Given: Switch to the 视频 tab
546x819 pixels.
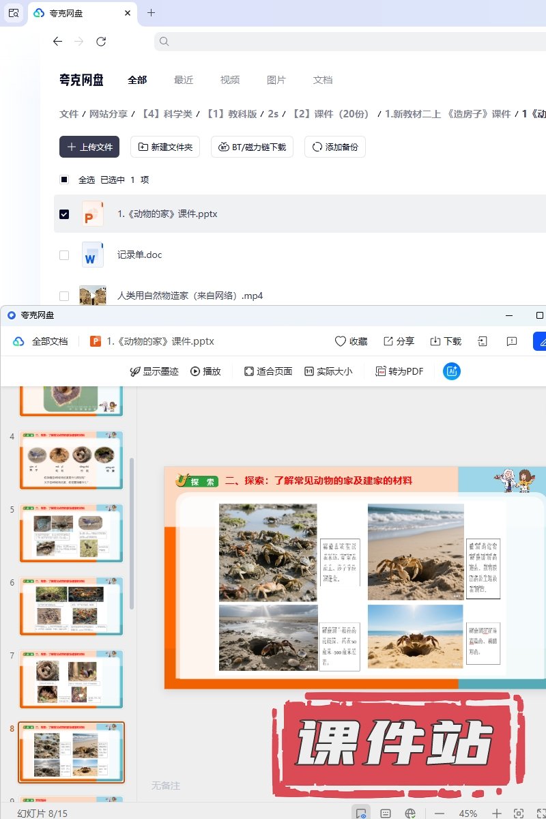Looking at the screenshot, I should coord(230,80).
